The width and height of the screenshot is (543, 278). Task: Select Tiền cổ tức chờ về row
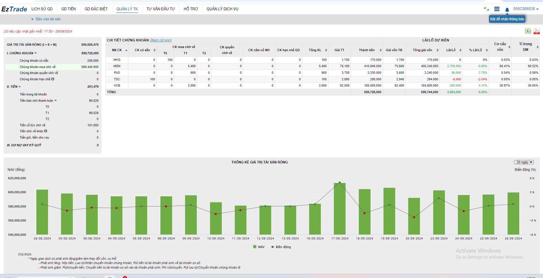pyautogui.click(x=53, y=125)
